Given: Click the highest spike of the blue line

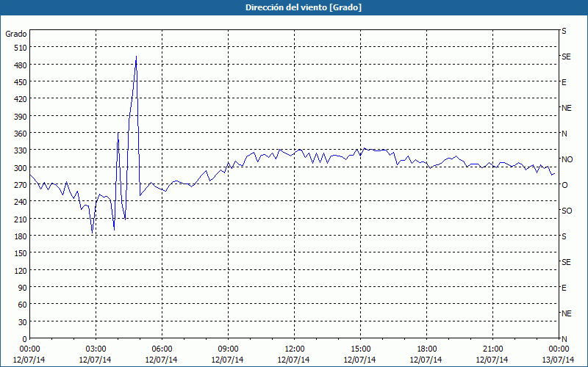Looking at the screenshot, I should (x=136, y=57).
